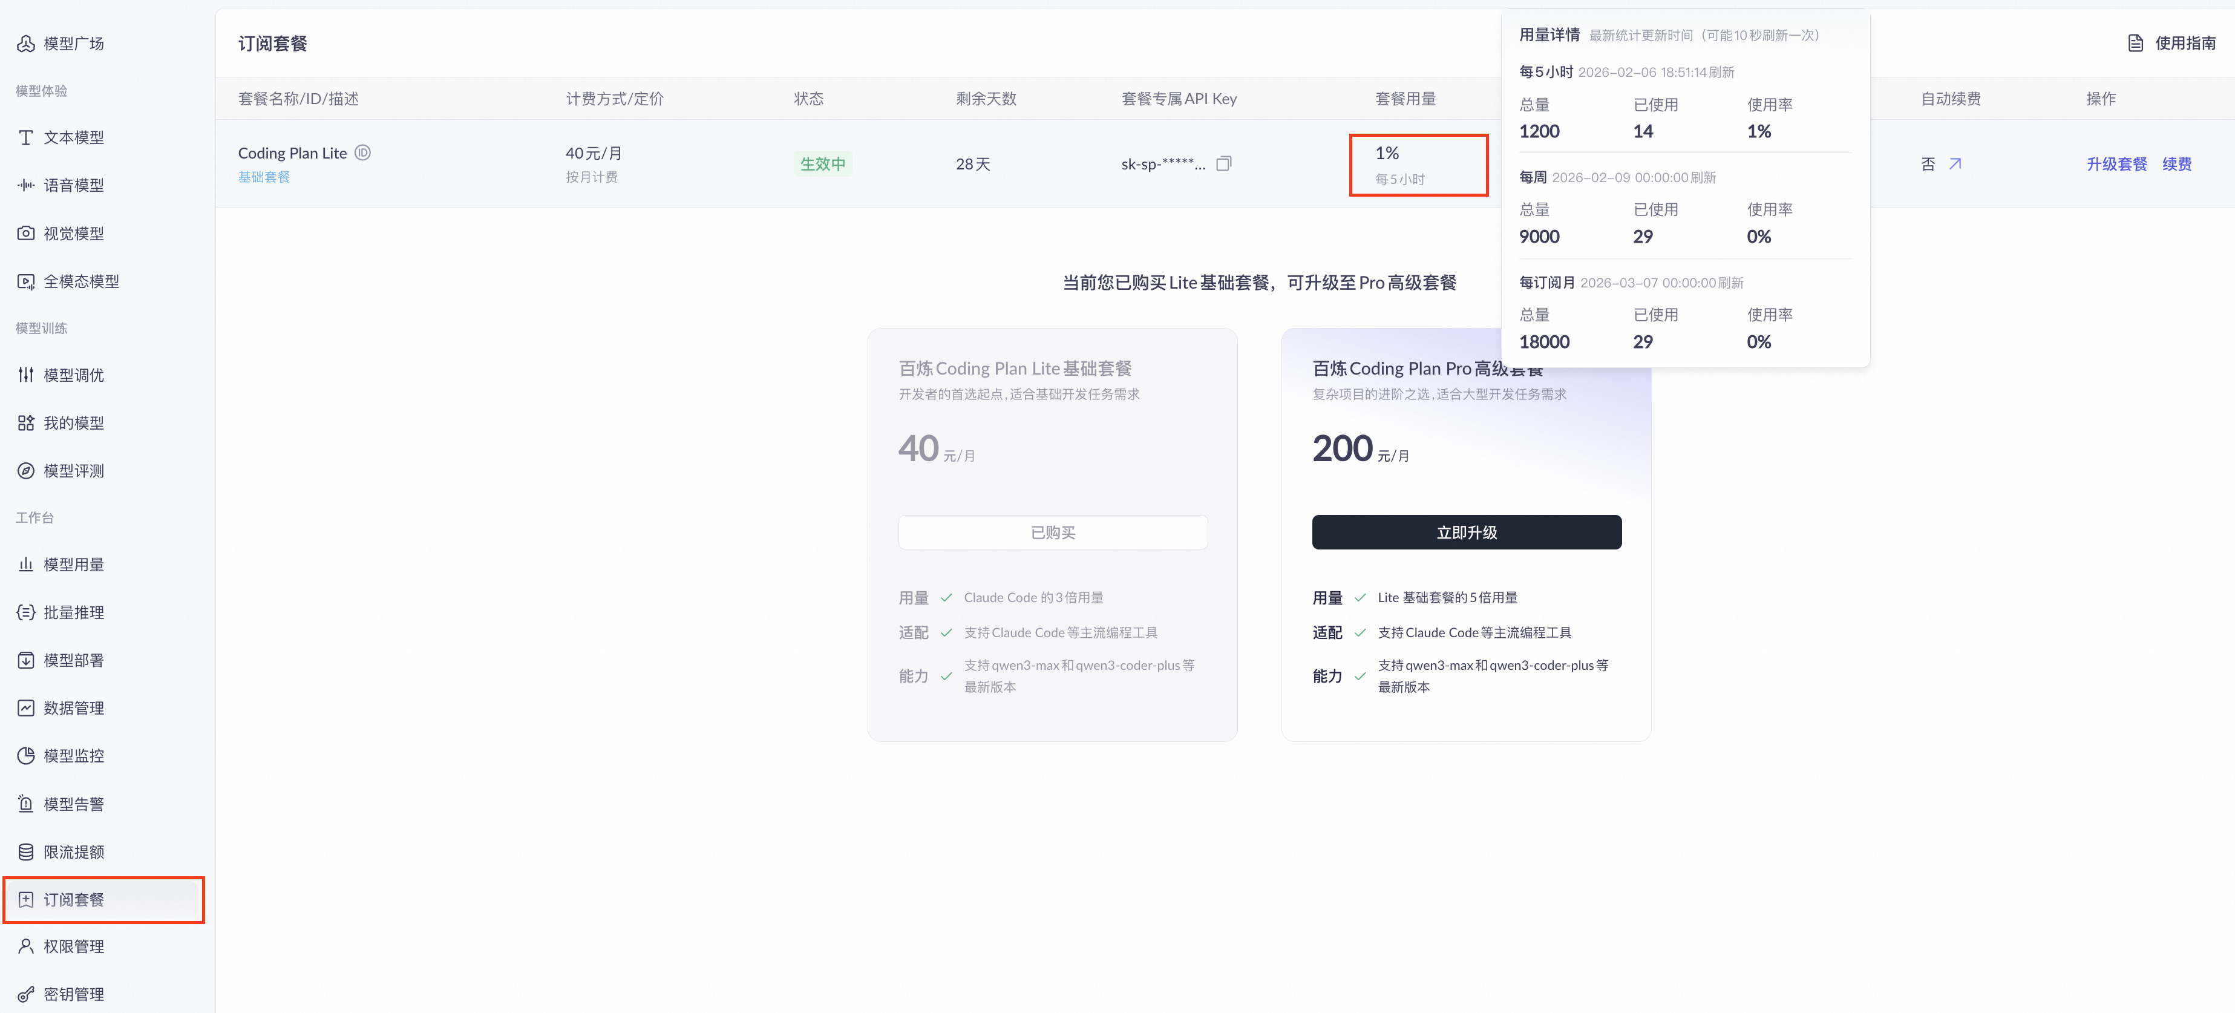Open the 模型广场 marketplace icon
2235x1013 pixels.
point(25,44)
